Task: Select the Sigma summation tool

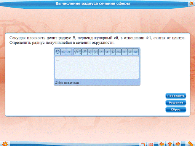Action: point(113,52)
